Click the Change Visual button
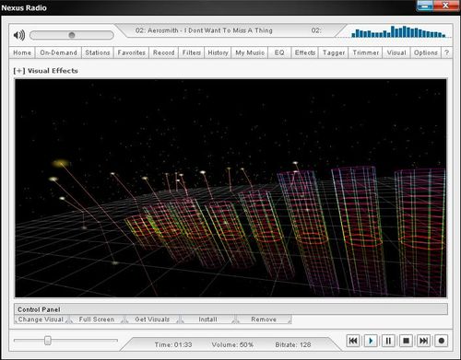461x360 pixels. [x=41, y=319]
